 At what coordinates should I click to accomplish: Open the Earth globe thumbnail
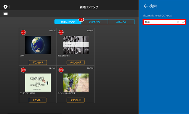[x=38, y=45]
